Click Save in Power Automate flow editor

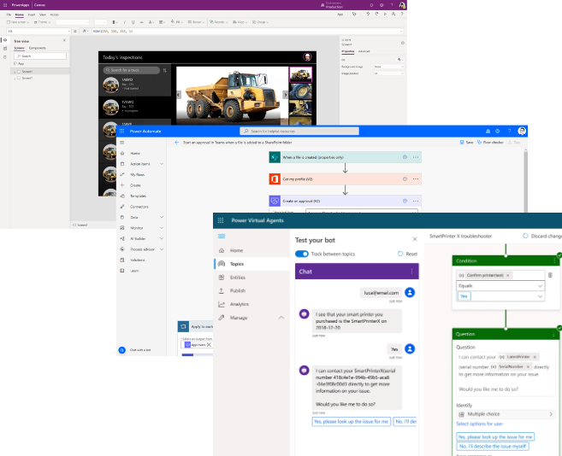467,143
